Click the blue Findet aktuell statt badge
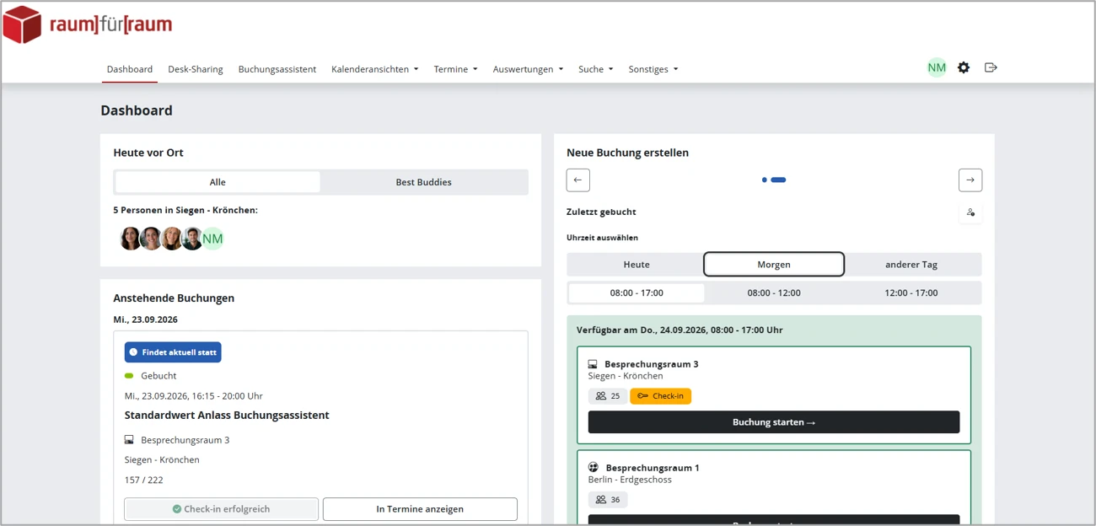Viewport: 1096px width, 526px height. pos(173,352)
